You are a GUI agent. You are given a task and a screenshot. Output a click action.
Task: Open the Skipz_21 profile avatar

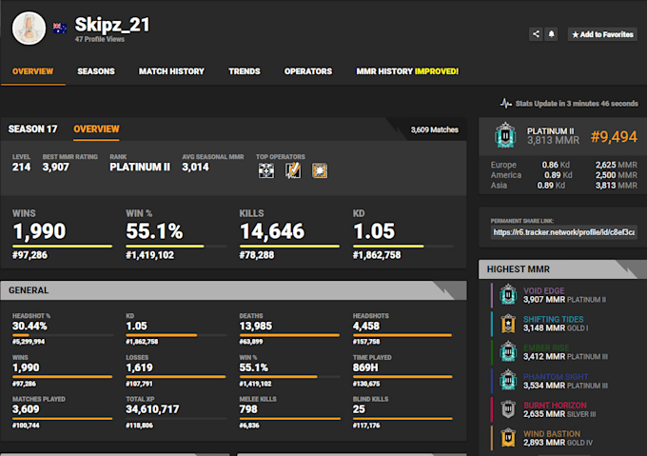coord(29,28)
